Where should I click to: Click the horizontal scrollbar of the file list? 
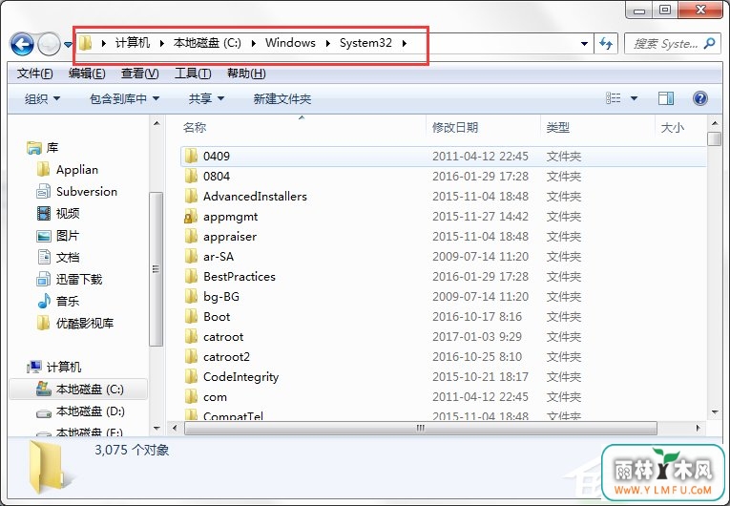421,428
